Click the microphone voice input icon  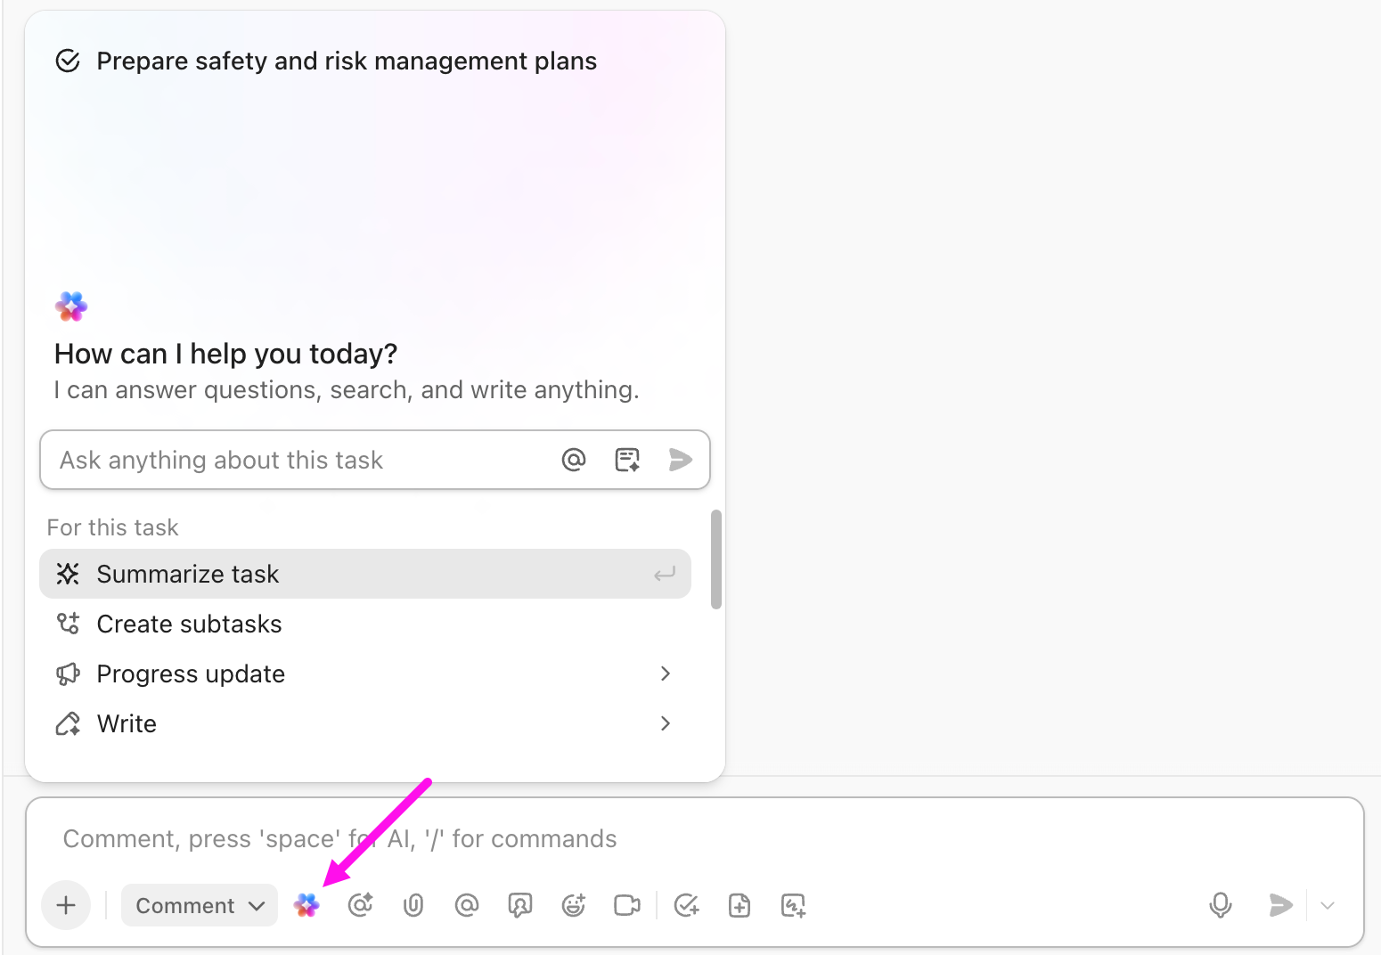pos(1221,905)
